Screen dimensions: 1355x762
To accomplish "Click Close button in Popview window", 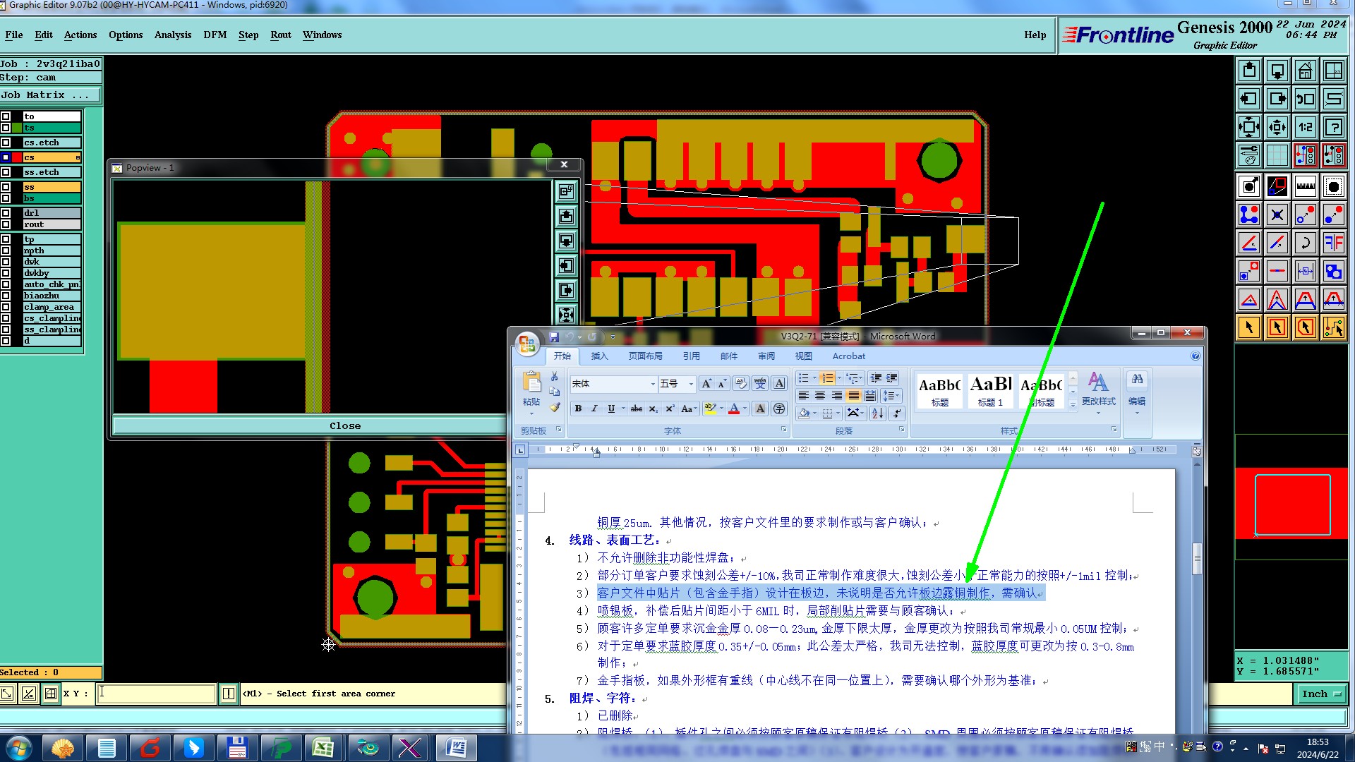I will click(344, 425).
